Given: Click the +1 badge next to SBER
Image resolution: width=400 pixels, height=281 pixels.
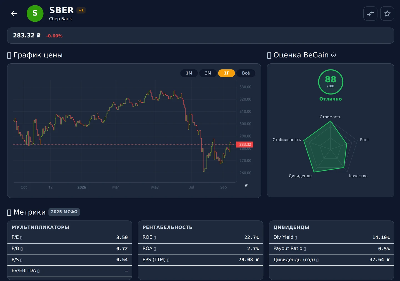Looking at the screenshot, I should (81, 10).
